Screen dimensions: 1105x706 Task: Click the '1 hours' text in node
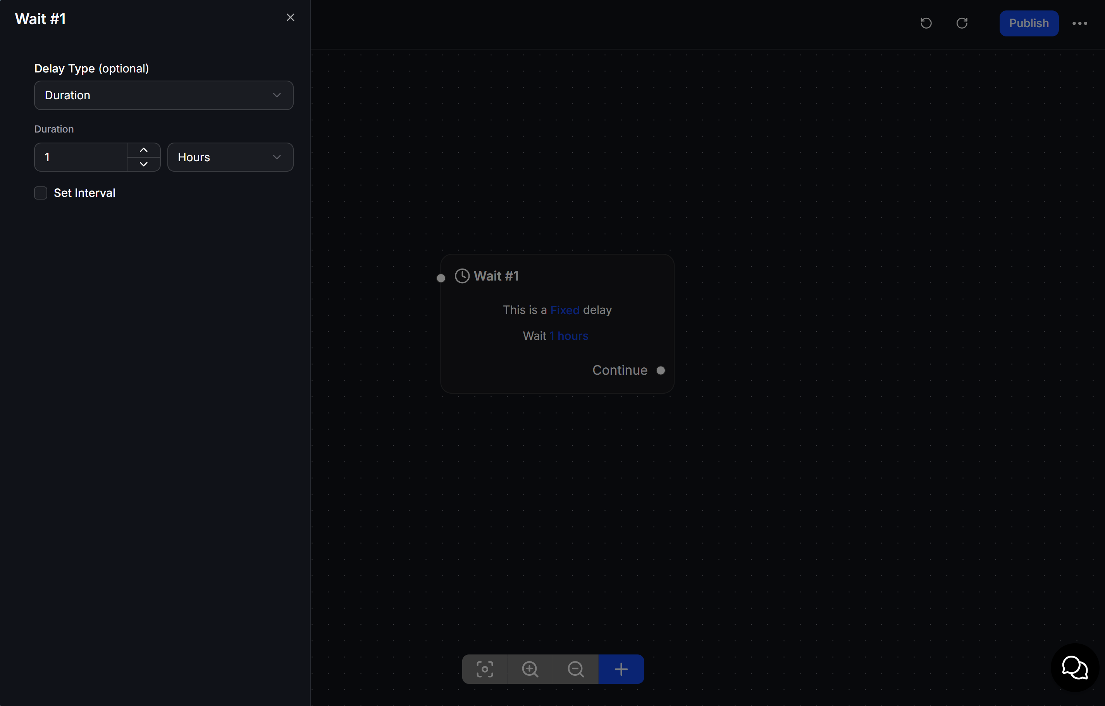point(568,336)
